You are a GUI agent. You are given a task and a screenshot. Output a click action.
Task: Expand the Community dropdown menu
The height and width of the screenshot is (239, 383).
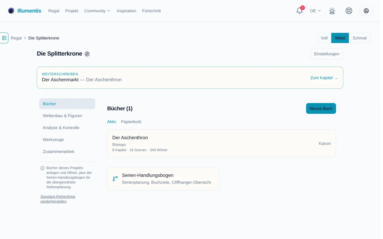pyautogui.click(x=97, y=11)
